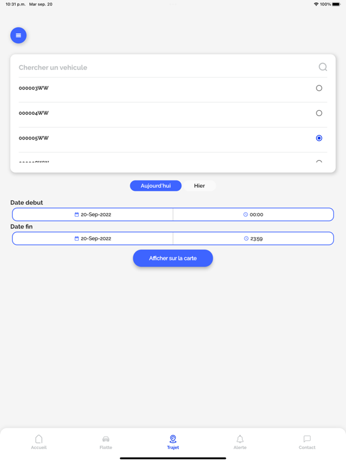Open the Alerte bell icon
Image resolution: width=346 pixels, height=462 pixels.
point(240,439)
